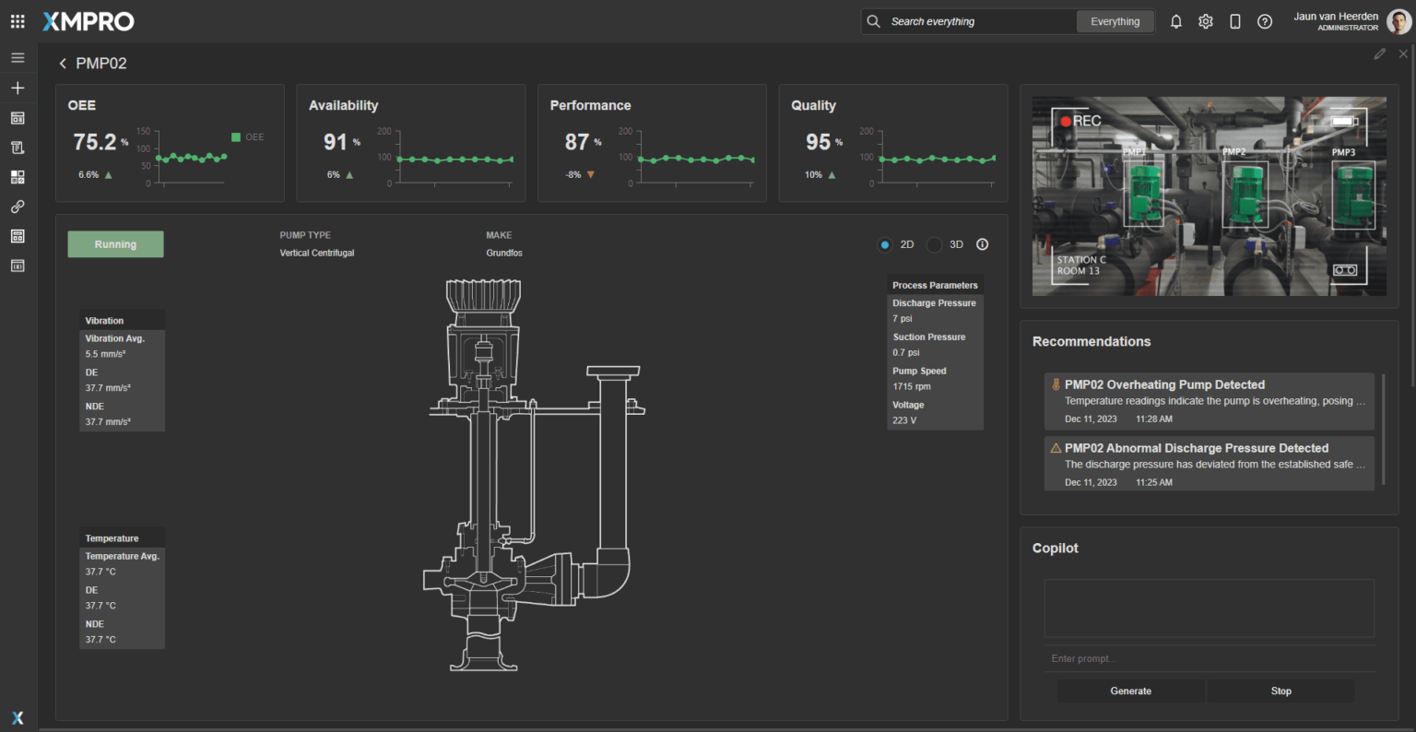
Task: Click the pump station camera feed thumbnail
Action: click(x=1209, y=196)
